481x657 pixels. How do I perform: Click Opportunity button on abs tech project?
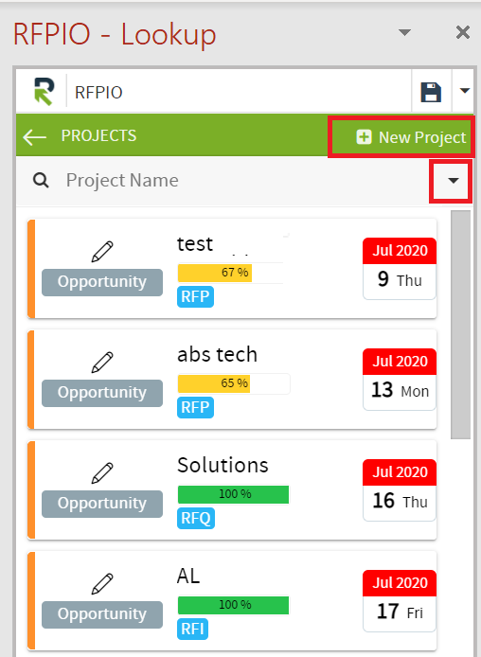click(102, 393)
